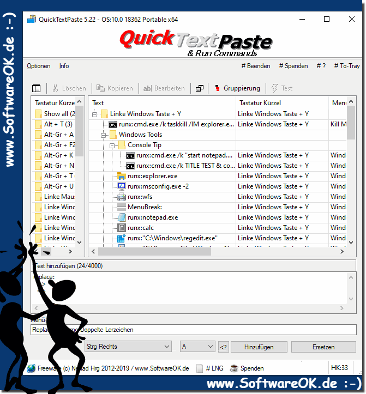
Task: Click the Tastatur Kürze header in left list
Action: click(54, 103)
